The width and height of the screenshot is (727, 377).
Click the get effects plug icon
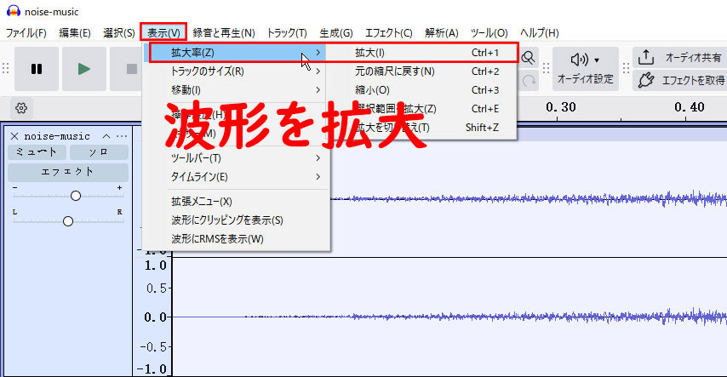646,81
